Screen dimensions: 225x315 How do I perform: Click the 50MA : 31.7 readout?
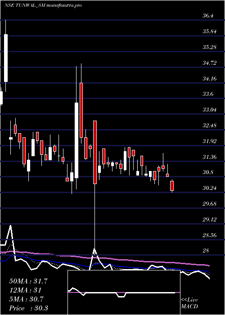click(x=28, y=281)
